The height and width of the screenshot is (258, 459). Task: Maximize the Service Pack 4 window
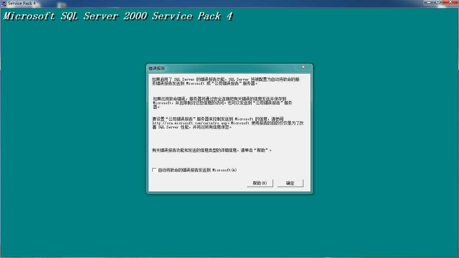[438, 2]
